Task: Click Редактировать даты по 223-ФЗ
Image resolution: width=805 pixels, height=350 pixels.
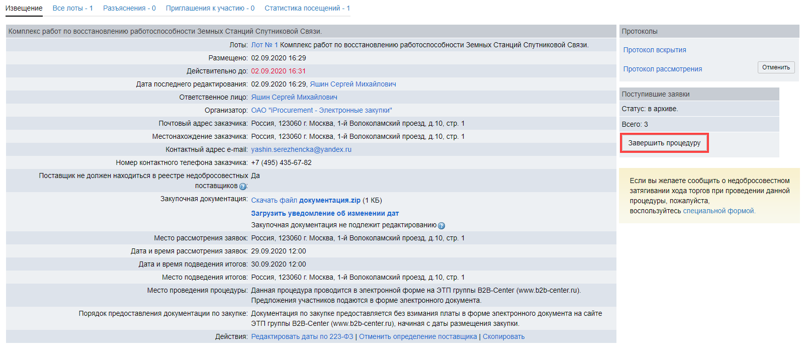Action: [302, 336]
